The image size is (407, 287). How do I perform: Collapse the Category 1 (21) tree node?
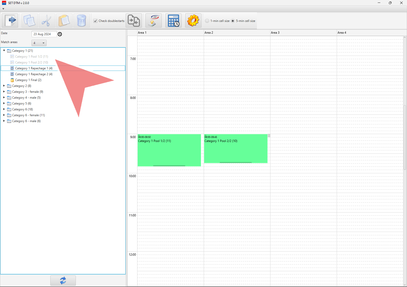click(x=4, y=50)
